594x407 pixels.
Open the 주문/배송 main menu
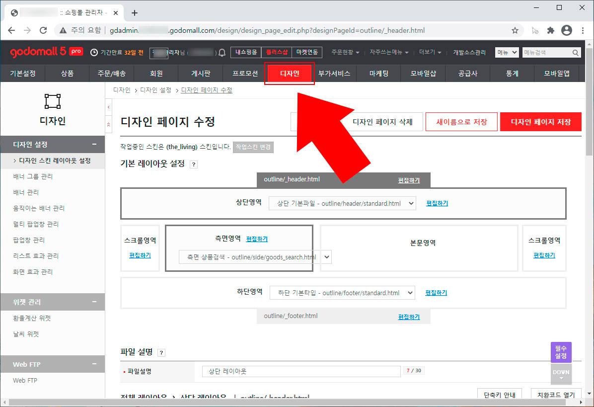point(111,74)
